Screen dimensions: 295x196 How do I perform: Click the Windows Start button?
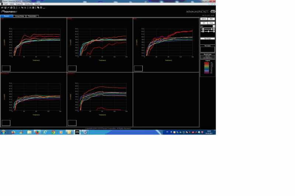[x=3, y=132]
